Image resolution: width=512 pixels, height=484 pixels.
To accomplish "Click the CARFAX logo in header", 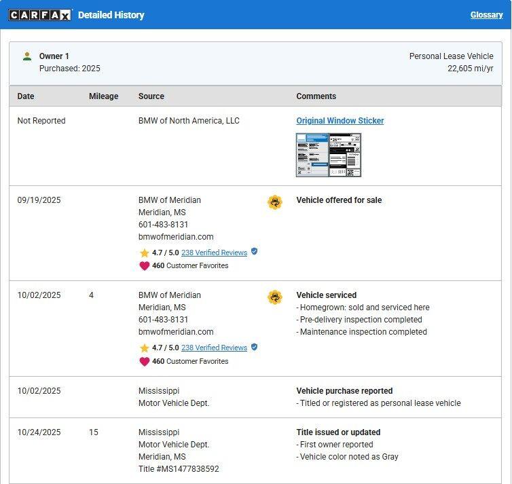I will 39,15.
